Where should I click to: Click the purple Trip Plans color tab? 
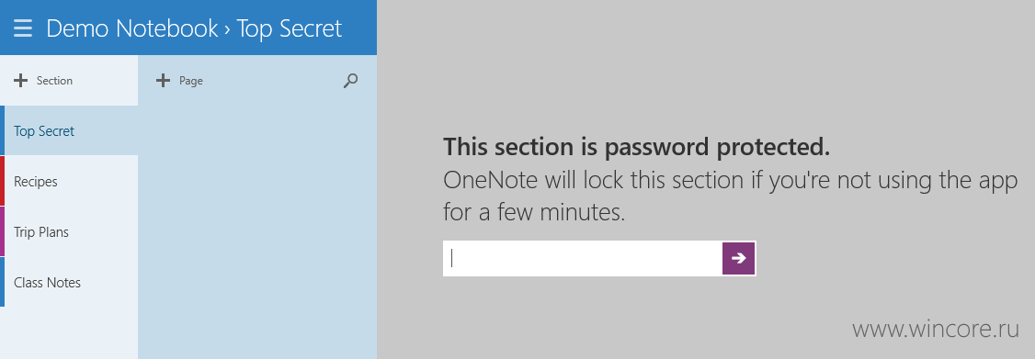coord(3,231)
